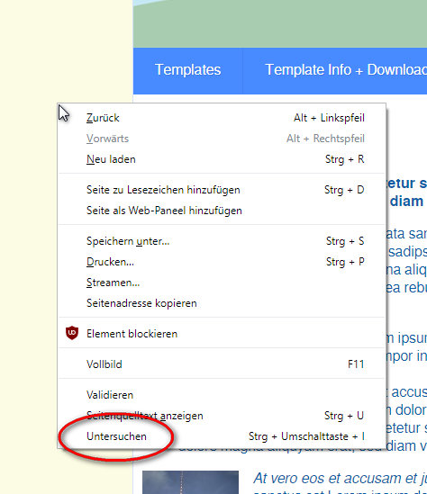Viewport: 427px width, 494px height.
Task: Open Speichern unter... save option
Action: (222, 241)
